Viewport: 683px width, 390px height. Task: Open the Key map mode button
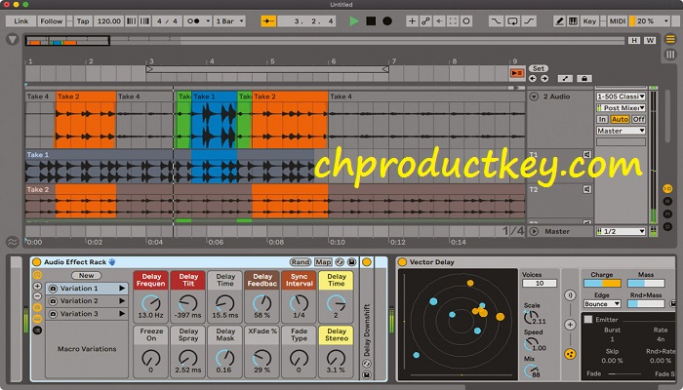[x=589, y=20]
